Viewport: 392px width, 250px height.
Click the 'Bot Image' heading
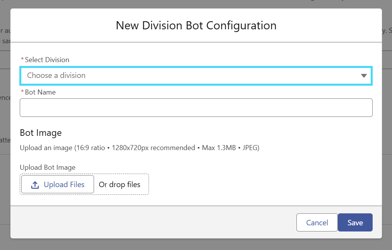(x=41, y=133)
